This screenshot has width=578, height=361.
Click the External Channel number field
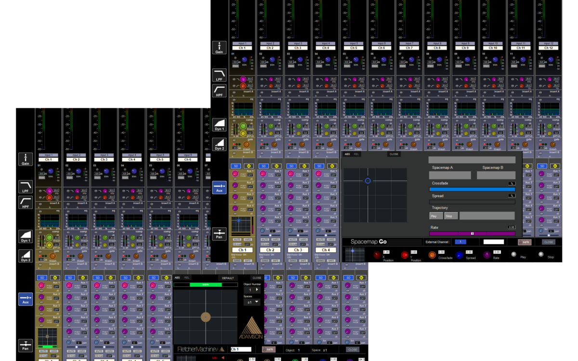point(461,242)
